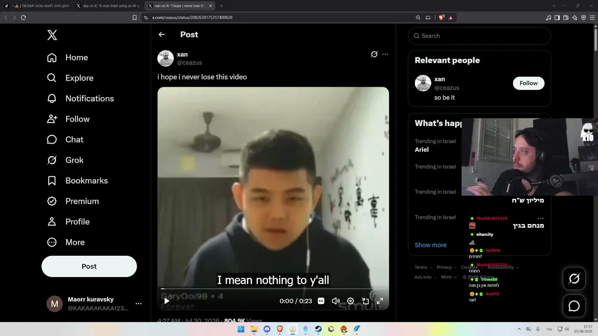Click the Grok icon on xan's post
The height and width of the screenshot is (336, 598).
point(374,54)
